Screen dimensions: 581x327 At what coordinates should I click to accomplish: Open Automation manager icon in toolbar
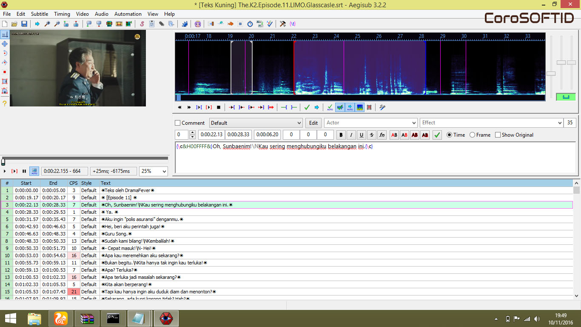pos(185,24)
